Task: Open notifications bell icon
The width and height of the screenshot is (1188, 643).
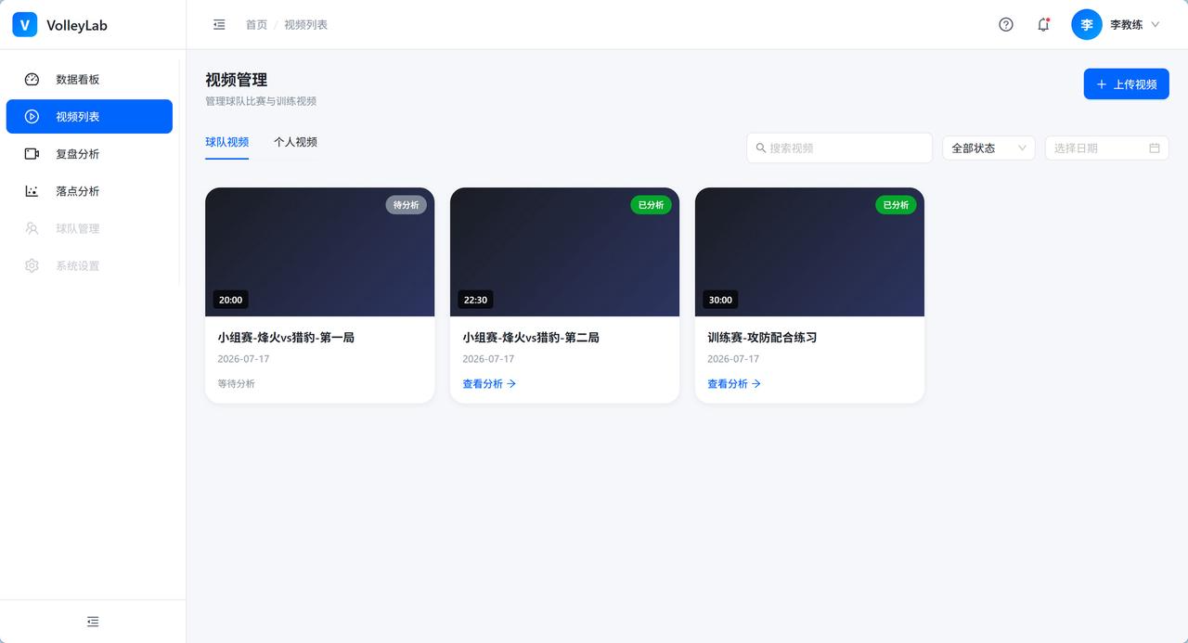Action: [x=1043, y=25]
